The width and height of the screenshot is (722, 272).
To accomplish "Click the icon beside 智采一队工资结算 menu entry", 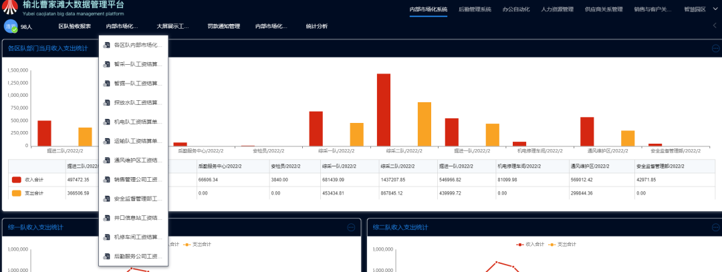I will point(107,65).
